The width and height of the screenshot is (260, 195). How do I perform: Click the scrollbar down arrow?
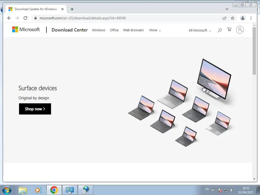[254, 179]
